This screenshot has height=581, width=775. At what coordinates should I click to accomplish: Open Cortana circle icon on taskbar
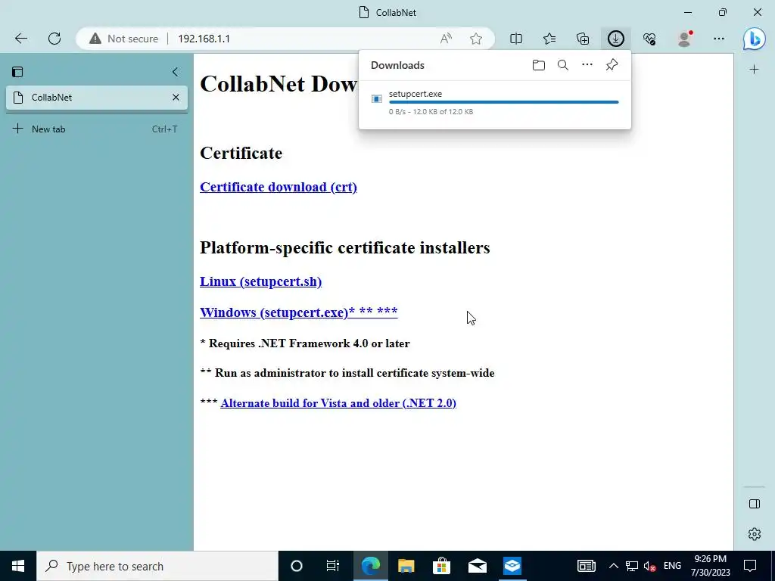(x=297, y=566)
